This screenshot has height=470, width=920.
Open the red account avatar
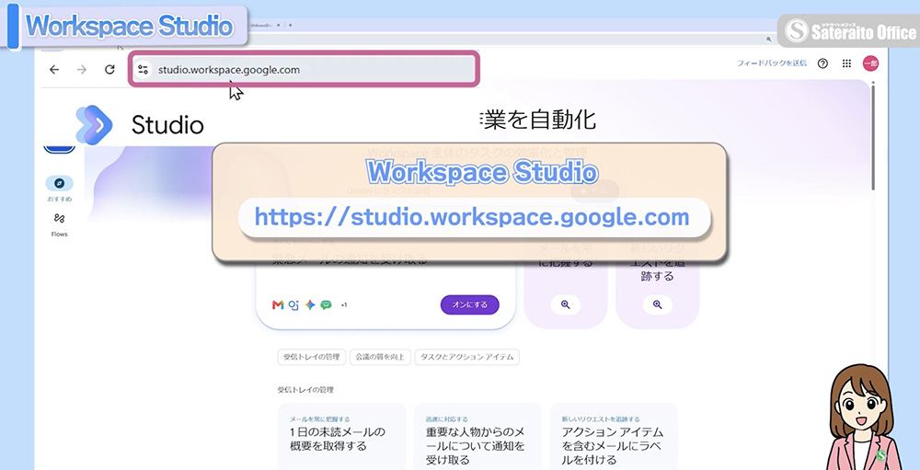click(x=870, y=63)
